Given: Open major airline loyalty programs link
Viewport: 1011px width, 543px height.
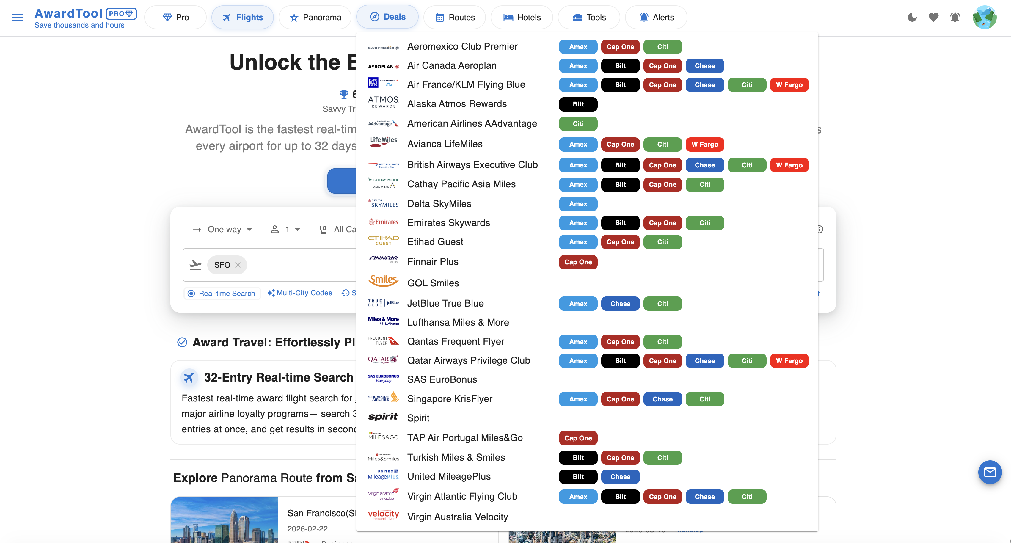Looking at the screenshot, I should [245, 413].
